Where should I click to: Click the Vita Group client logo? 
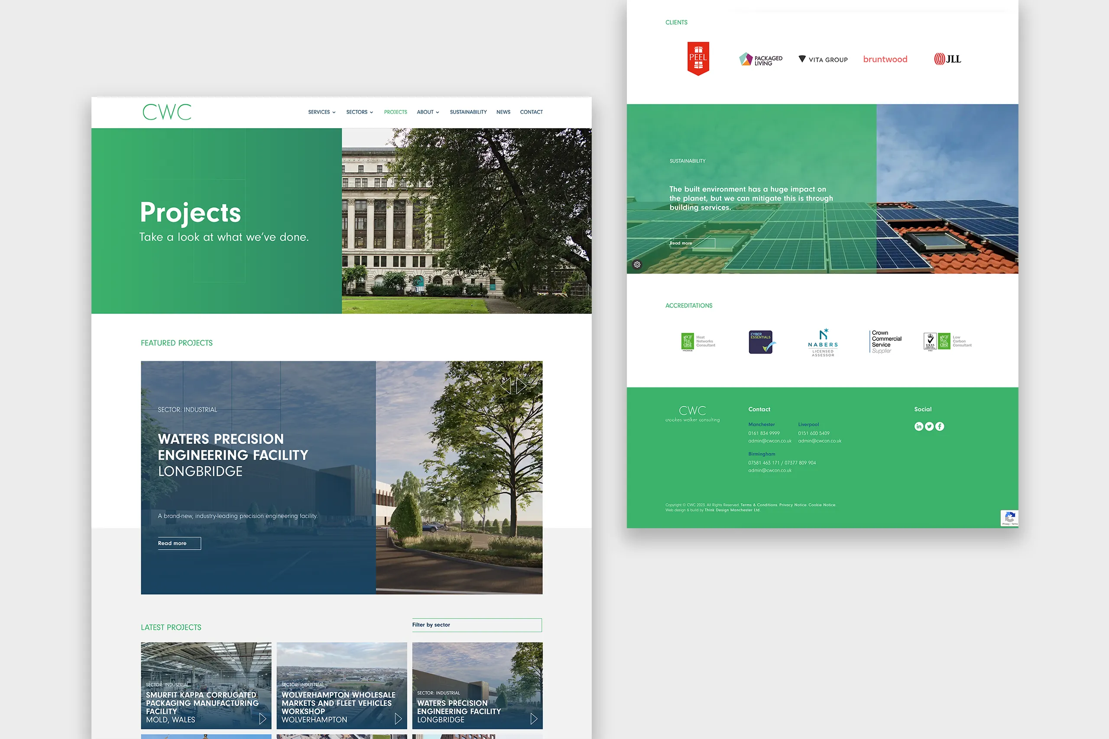(823, 59)
